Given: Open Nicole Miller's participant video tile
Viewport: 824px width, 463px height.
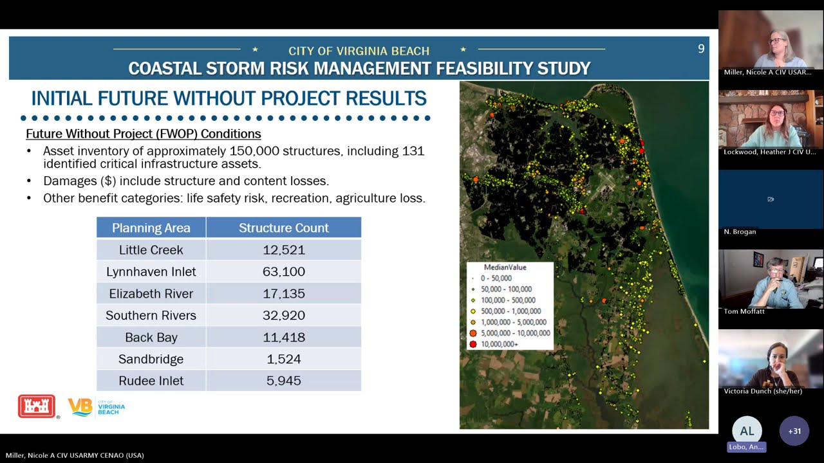Looking at the screenshot, I should click(x=771, y=44).
